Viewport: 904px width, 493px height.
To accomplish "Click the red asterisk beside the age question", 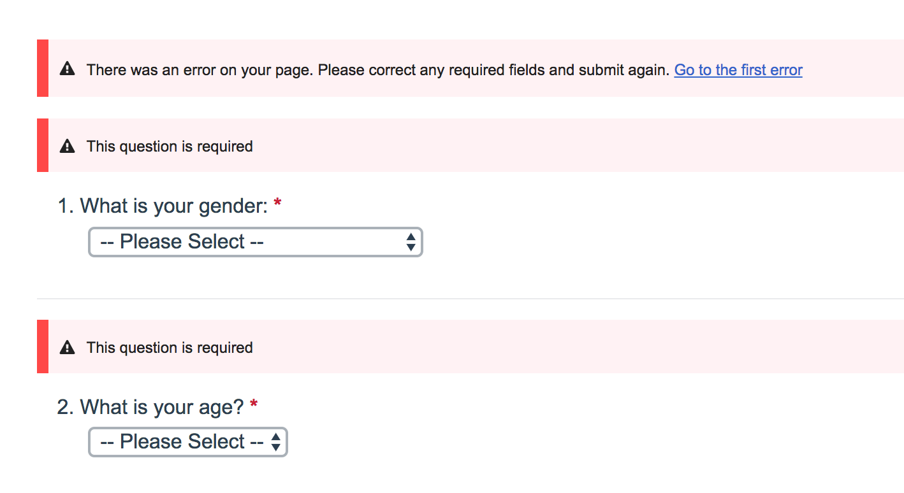I will 254,406.
